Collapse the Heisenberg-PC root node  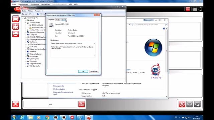23,18
